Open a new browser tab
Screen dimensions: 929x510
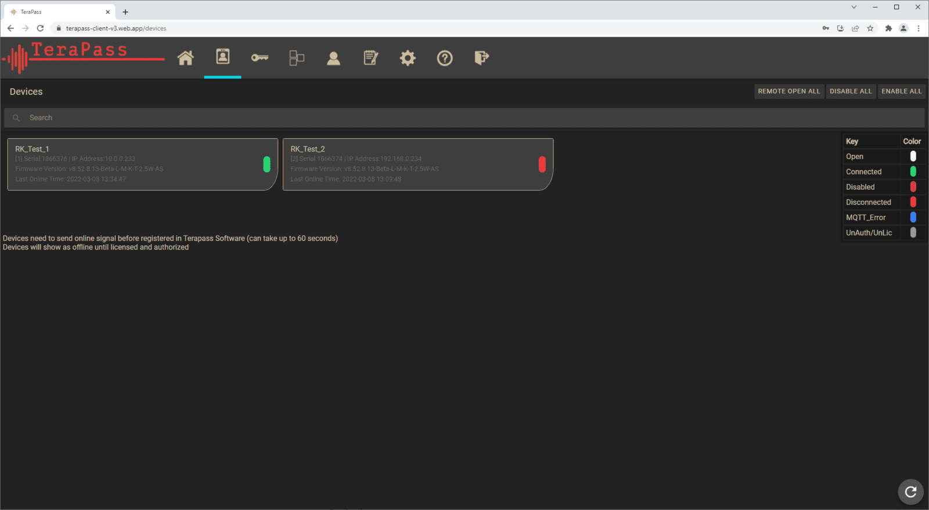pos(125,12)
